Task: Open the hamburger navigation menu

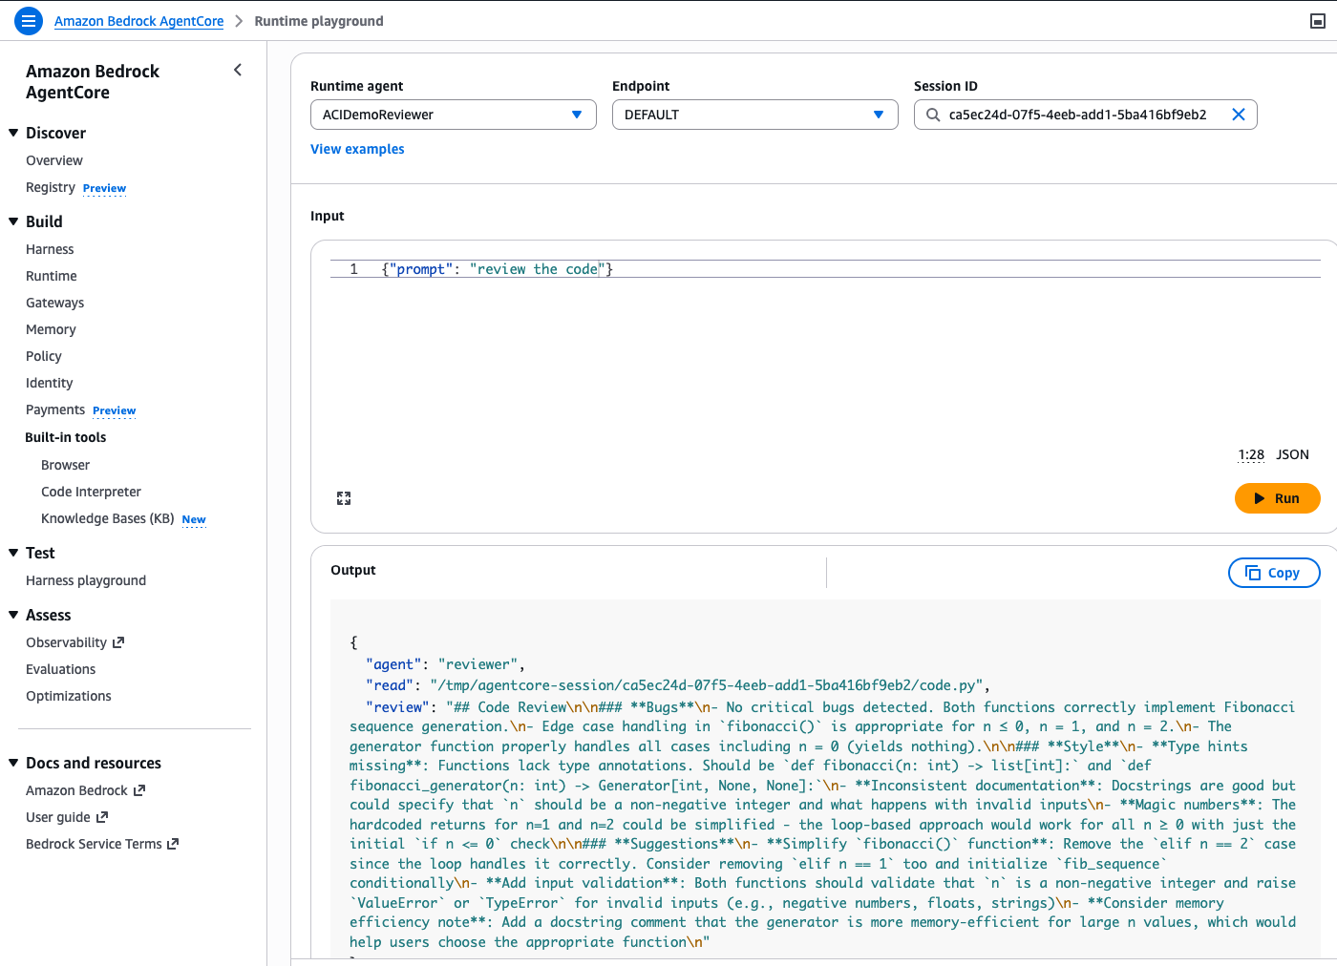Action: pyautogui.click(x=29, y=20)
